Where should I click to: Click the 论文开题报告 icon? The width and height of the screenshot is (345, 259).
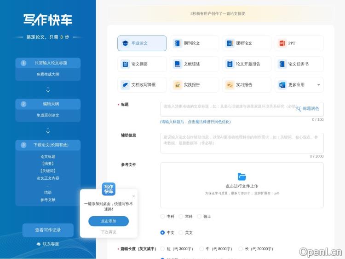click(x=230, y=64)
